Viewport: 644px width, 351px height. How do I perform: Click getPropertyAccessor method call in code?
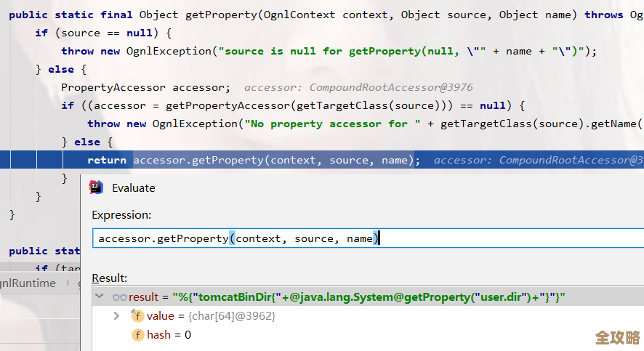click(x=229, y=105)
